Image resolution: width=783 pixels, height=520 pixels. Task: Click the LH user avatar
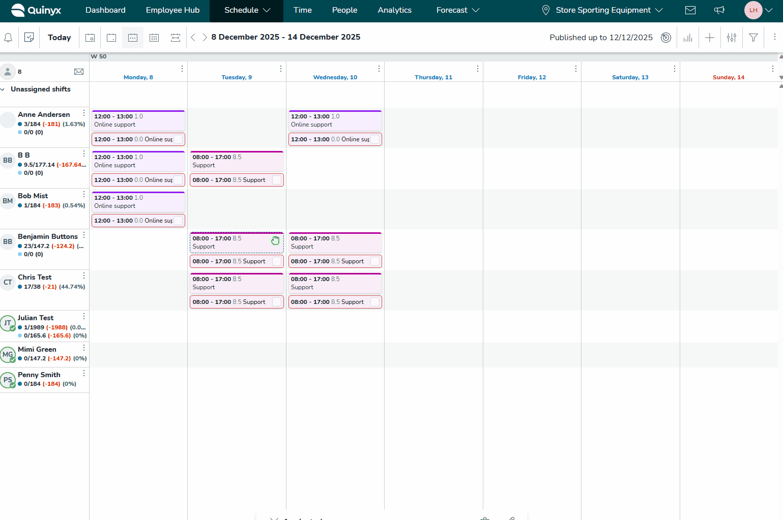[753, 10]
